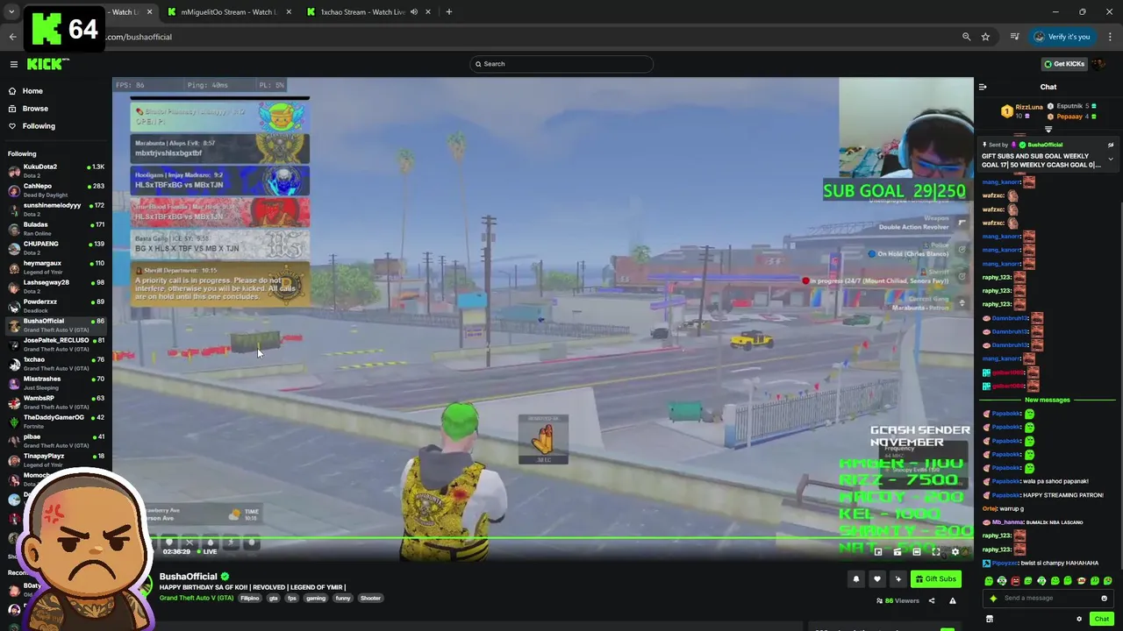The width and height of the screenshot is (1123, 631).
Task: Open video player settings gear
Action: click(x=955, y=552)
